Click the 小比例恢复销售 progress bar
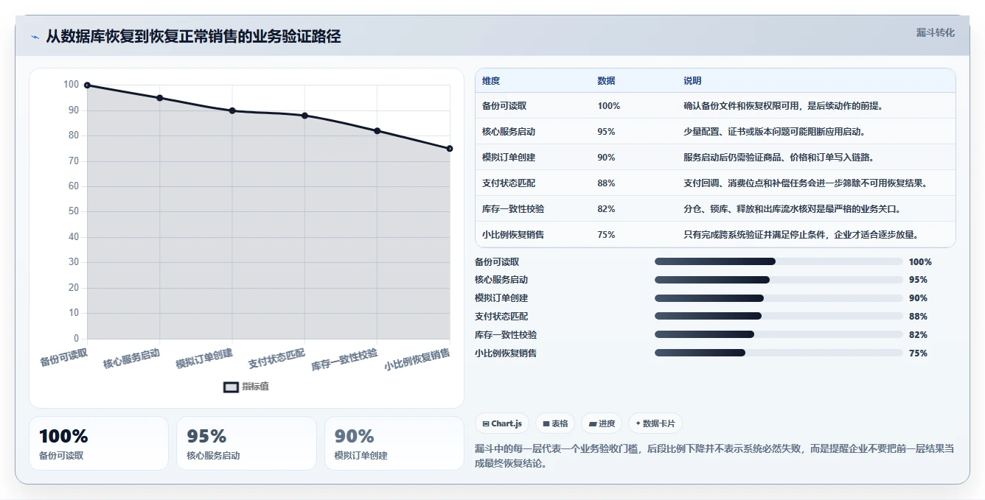The width and height of the screenshot is (985, 500). 779,353
